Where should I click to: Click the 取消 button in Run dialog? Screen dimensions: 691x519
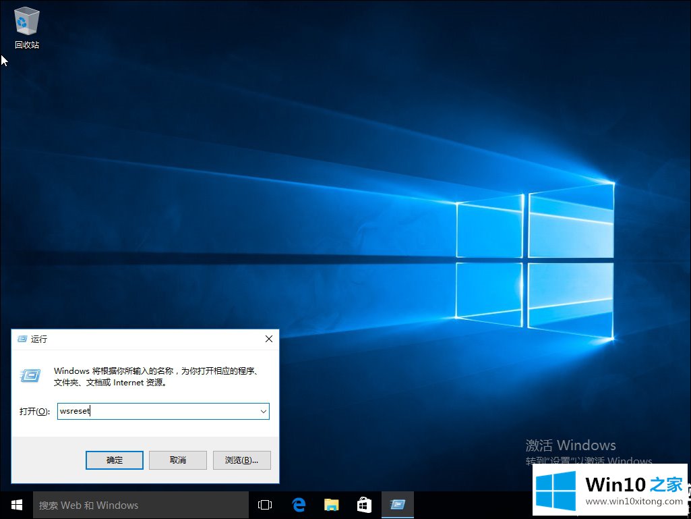(178, 460)
